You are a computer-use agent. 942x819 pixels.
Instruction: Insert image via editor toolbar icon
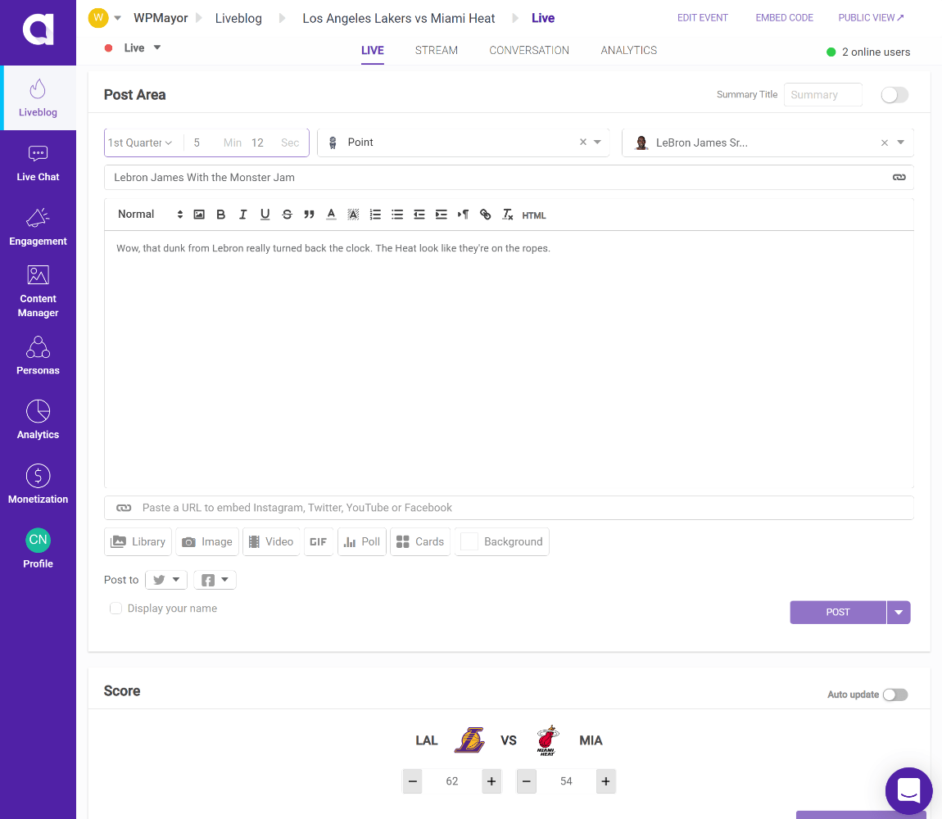point(199,215)
